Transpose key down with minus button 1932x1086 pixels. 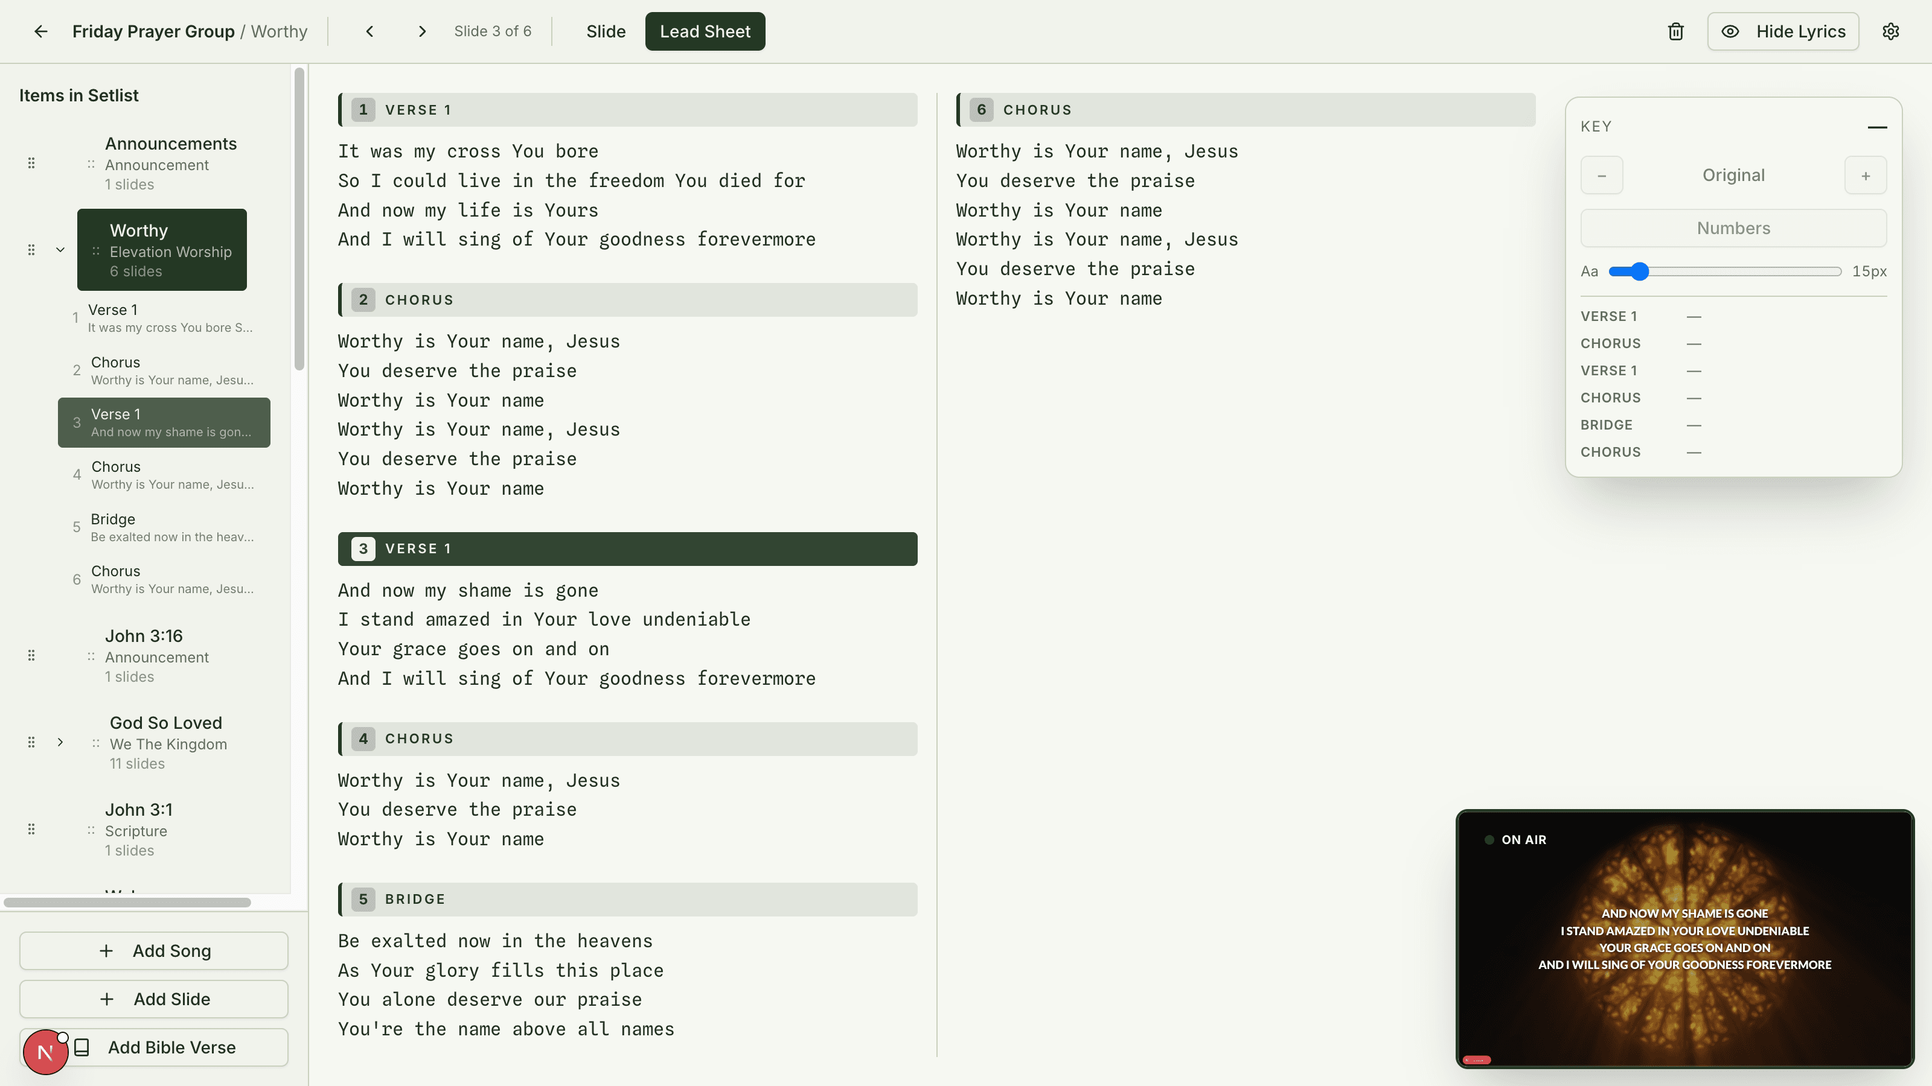(1601, 176)
